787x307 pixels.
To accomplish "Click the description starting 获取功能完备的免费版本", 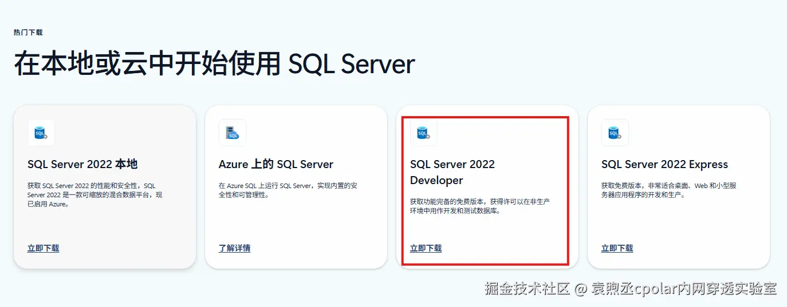I will 480,206.
